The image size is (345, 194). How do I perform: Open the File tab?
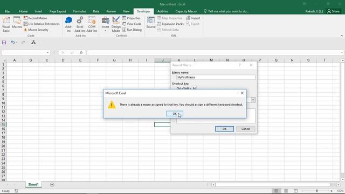7,11
